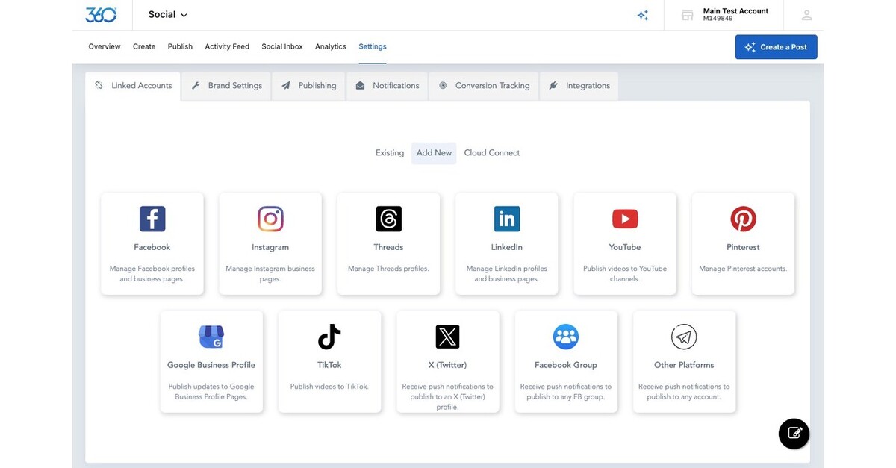
Task: Click the 'Manage Instagram business pages.' description
Action: (x=270, y=274)
